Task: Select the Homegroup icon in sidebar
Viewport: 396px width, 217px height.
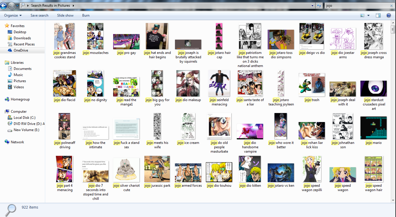Action: [7, 99]
